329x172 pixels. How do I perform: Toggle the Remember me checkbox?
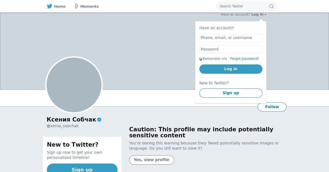click(201, 59)
